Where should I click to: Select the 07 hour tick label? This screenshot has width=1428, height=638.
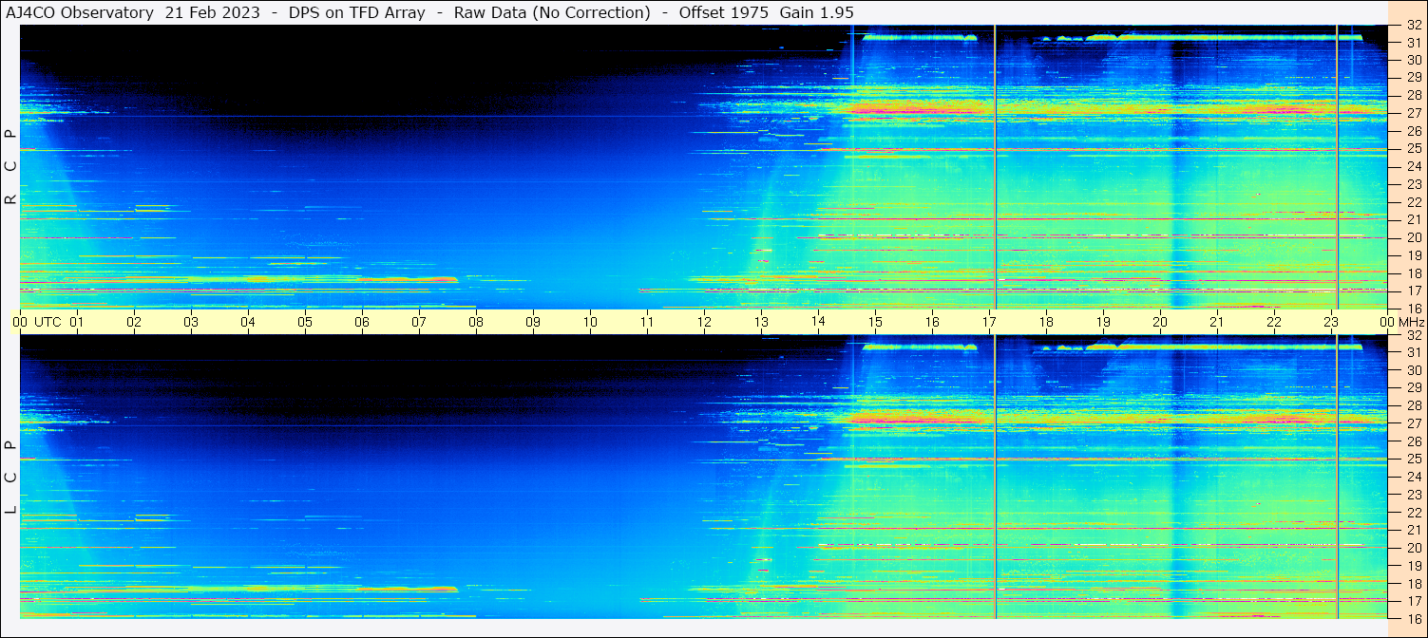(419, 322)
